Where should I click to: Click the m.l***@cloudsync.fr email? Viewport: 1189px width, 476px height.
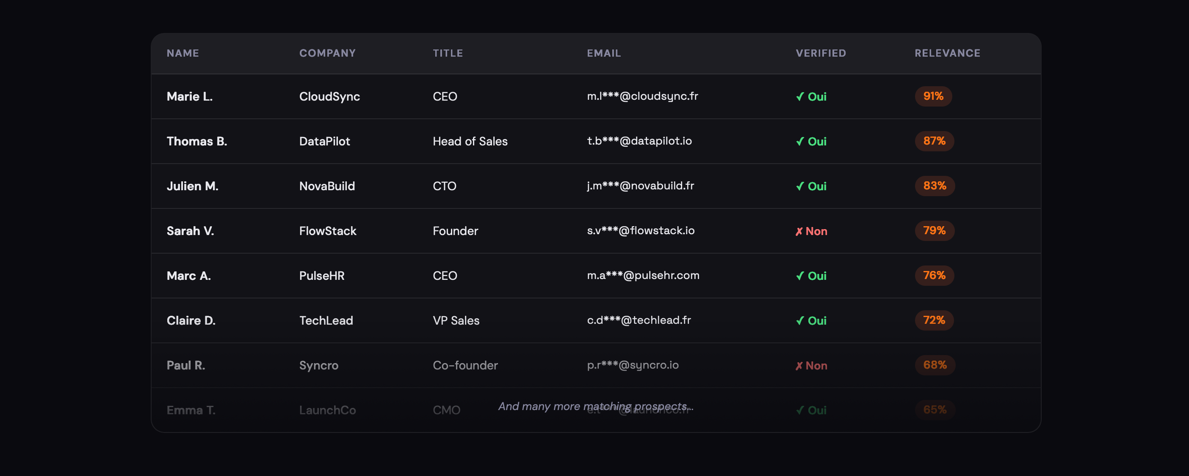pos(642,96)
